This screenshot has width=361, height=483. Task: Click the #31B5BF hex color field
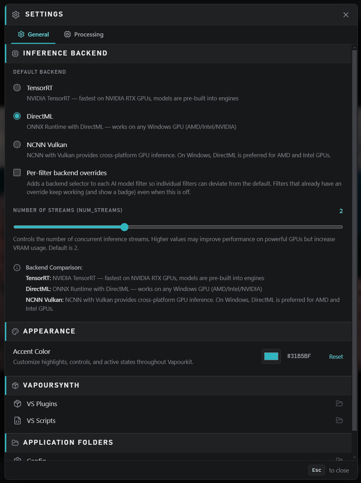click(x=299, y=356)
